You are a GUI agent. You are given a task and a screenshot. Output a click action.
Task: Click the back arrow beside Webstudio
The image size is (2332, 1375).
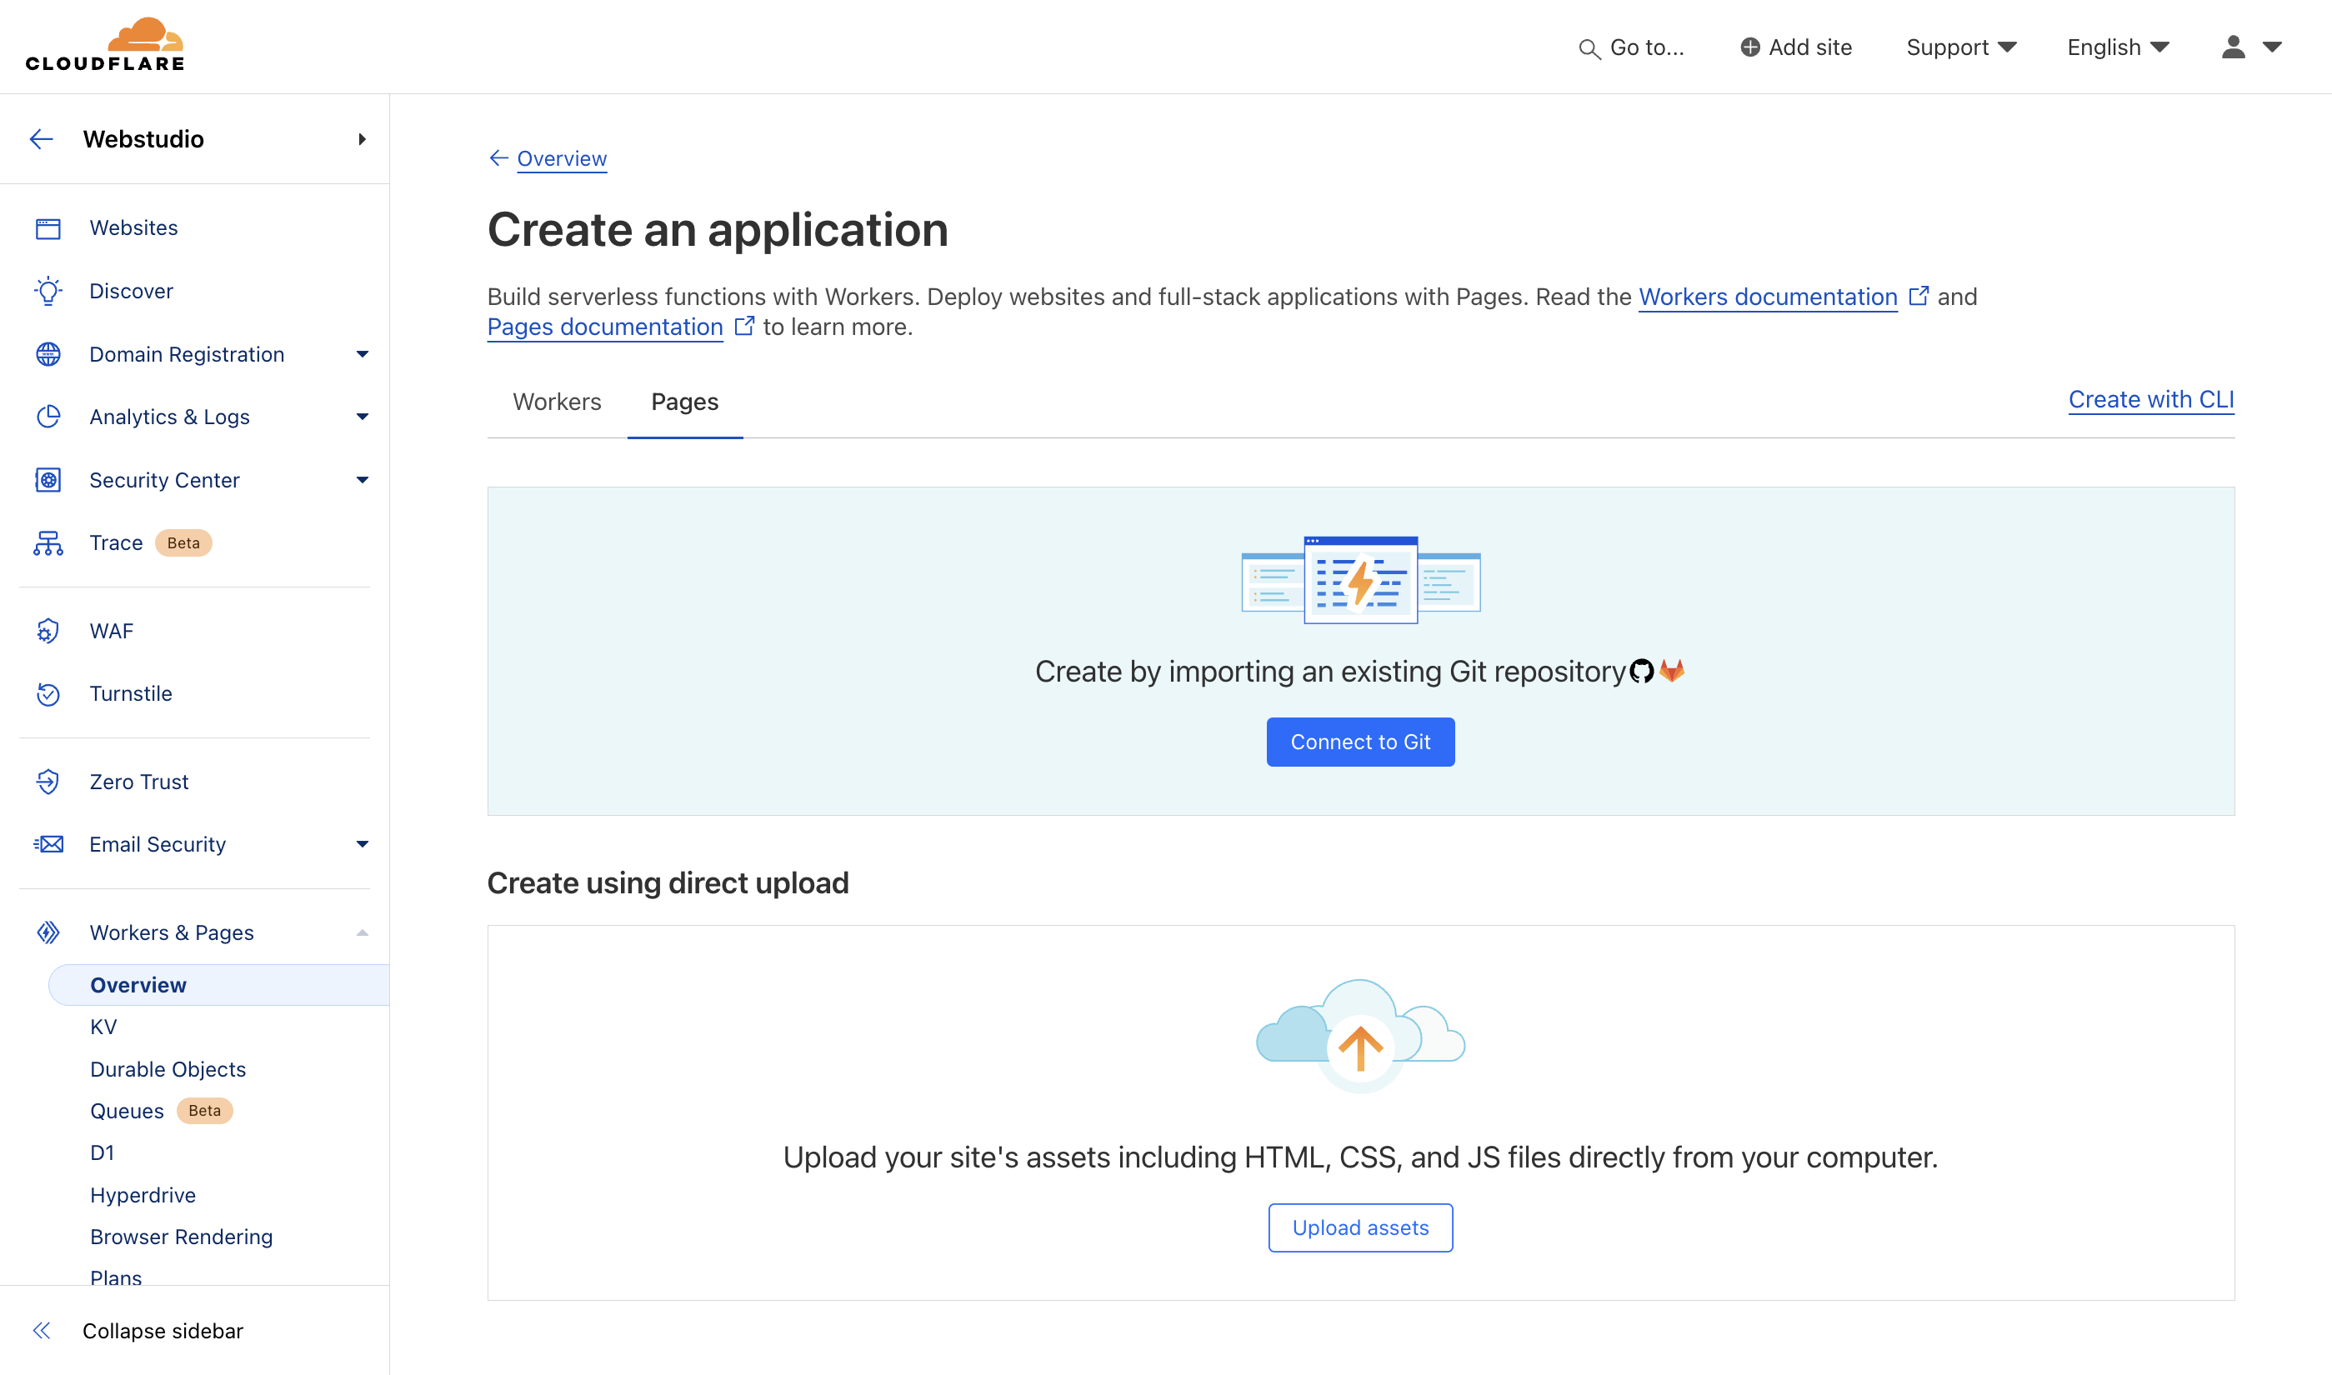point(42,139)
